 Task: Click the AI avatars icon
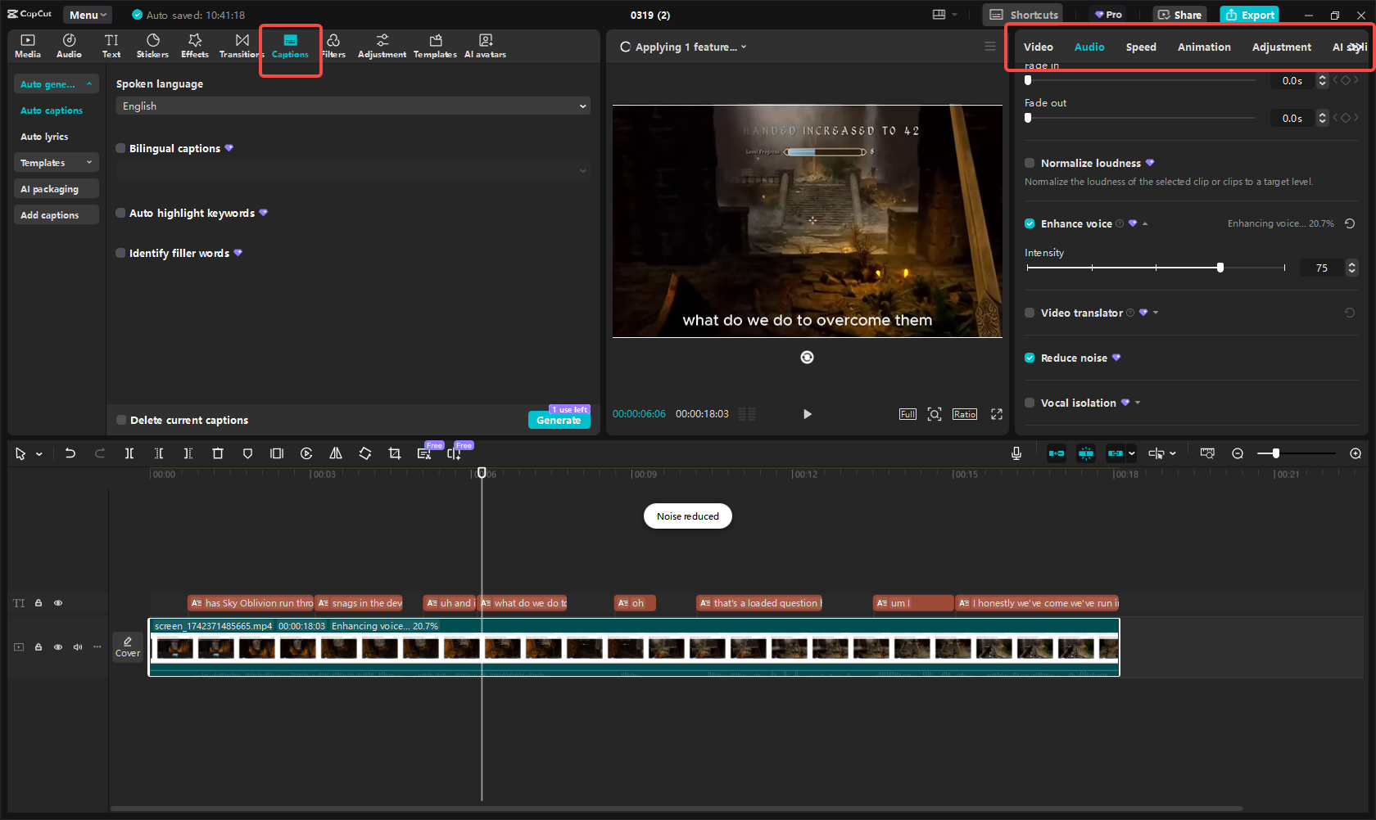[x=485, y=46]
